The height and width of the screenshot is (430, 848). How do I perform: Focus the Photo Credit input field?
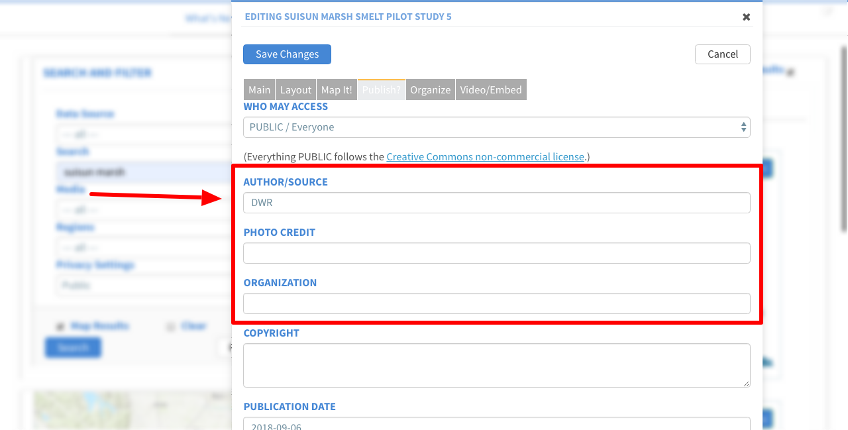(x=496, y=253)
